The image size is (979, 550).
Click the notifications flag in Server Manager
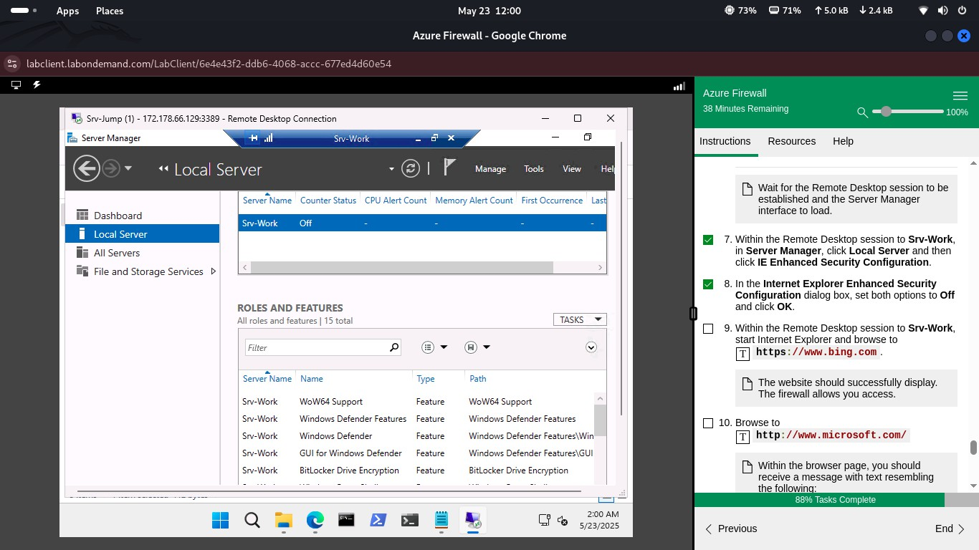[449, 168]
